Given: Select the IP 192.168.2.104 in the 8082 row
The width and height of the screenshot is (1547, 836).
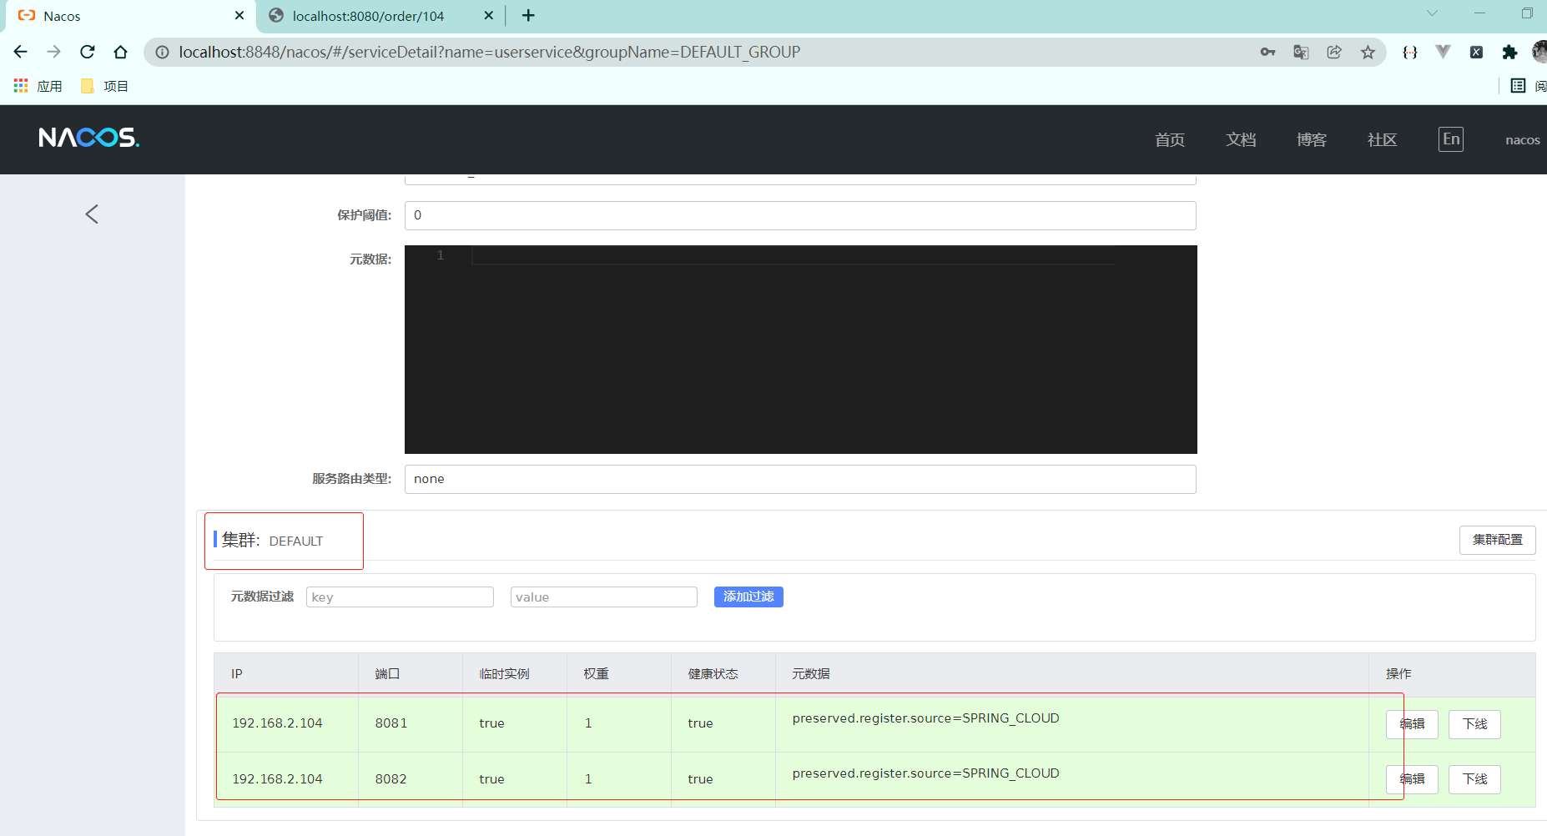Looking at the screenshot, I should (277, 779).
